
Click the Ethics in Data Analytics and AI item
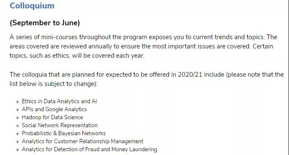59,101
